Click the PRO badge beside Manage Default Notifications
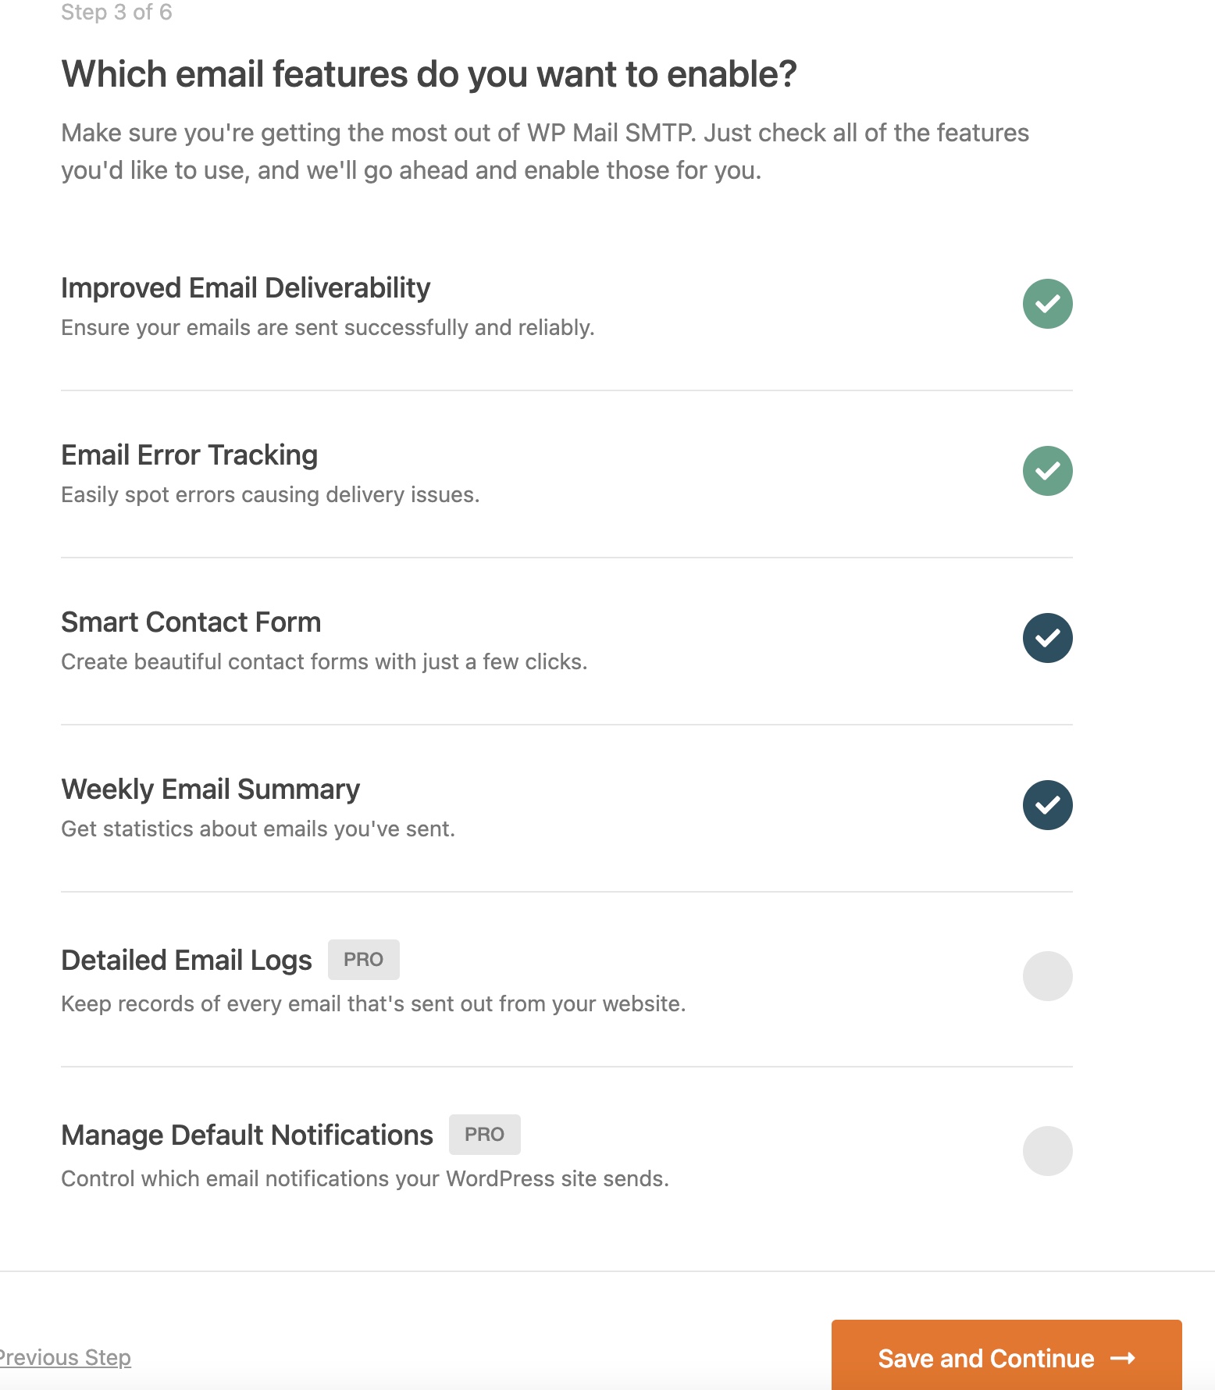 [x=485, y=1135]
